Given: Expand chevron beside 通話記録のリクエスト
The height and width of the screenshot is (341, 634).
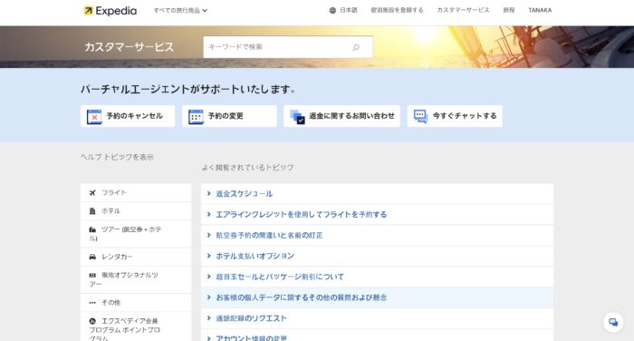Looking at the screenshot, I should pos(209,318).
